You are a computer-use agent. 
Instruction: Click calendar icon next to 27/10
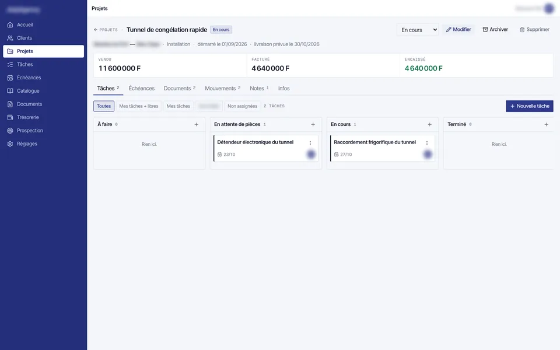tap(336, 155)
